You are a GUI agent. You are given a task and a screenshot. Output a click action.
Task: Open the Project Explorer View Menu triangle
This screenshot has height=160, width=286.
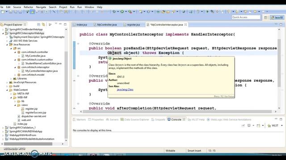56,24
